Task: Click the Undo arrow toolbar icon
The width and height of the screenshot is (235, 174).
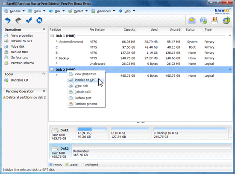Action: pyautogui.click(x=8, y=20)
